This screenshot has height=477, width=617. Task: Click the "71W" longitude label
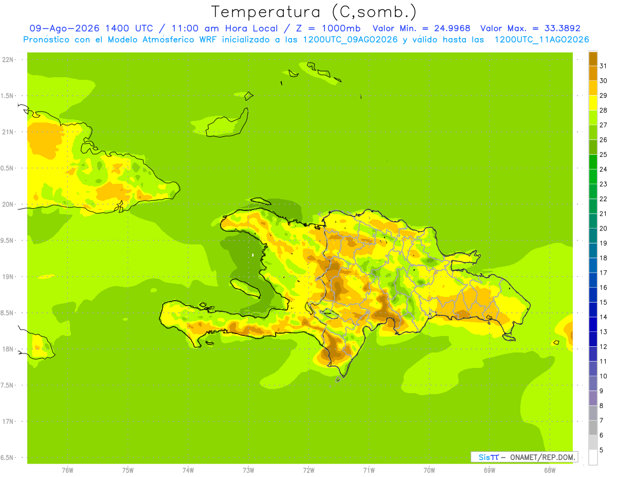click(369, 470)
